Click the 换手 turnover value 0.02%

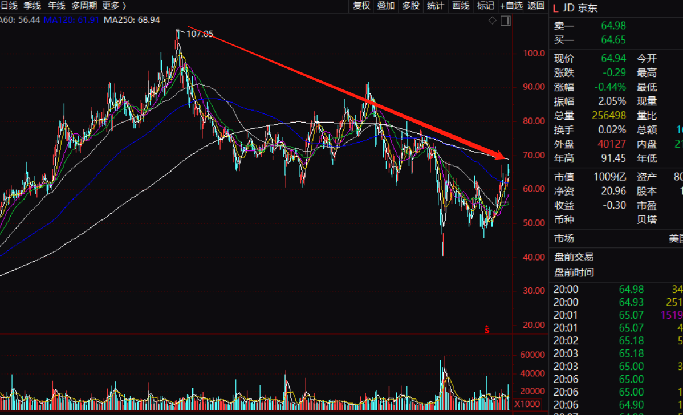[612, 130]
